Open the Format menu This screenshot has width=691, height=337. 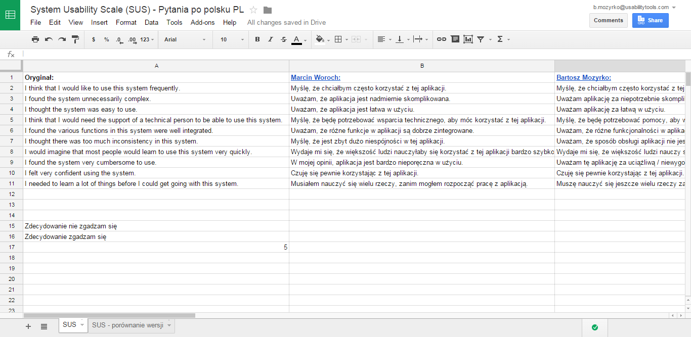click(126, 22)
